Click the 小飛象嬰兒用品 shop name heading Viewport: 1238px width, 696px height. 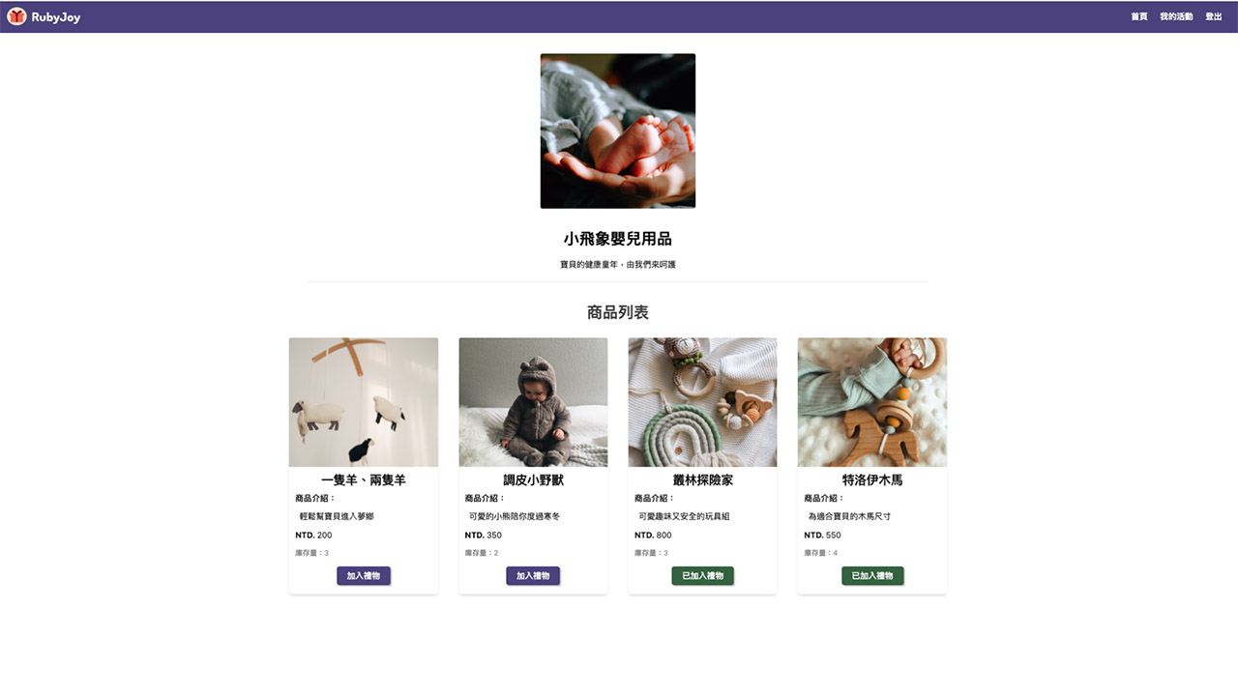click(x=618, y=239)
